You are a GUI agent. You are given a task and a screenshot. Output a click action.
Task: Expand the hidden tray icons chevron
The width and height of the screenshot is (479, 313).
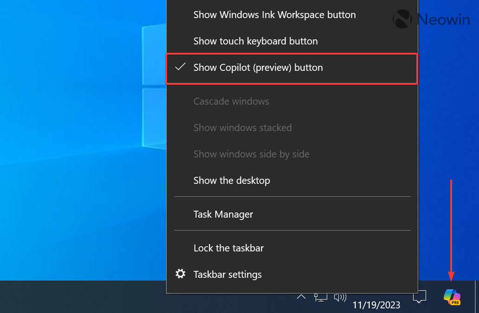[x=301, y=296]
